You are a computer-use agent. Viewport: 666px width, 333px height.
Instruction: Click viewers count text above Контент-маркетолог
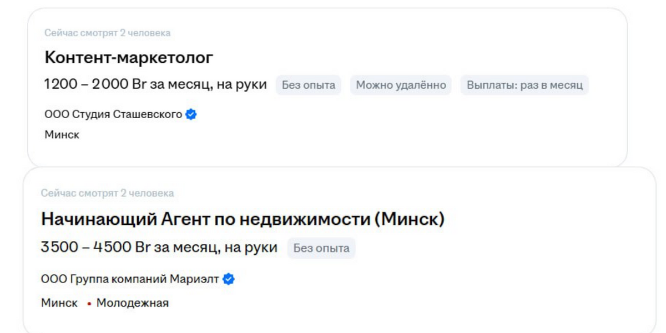(x=107, y=33)
